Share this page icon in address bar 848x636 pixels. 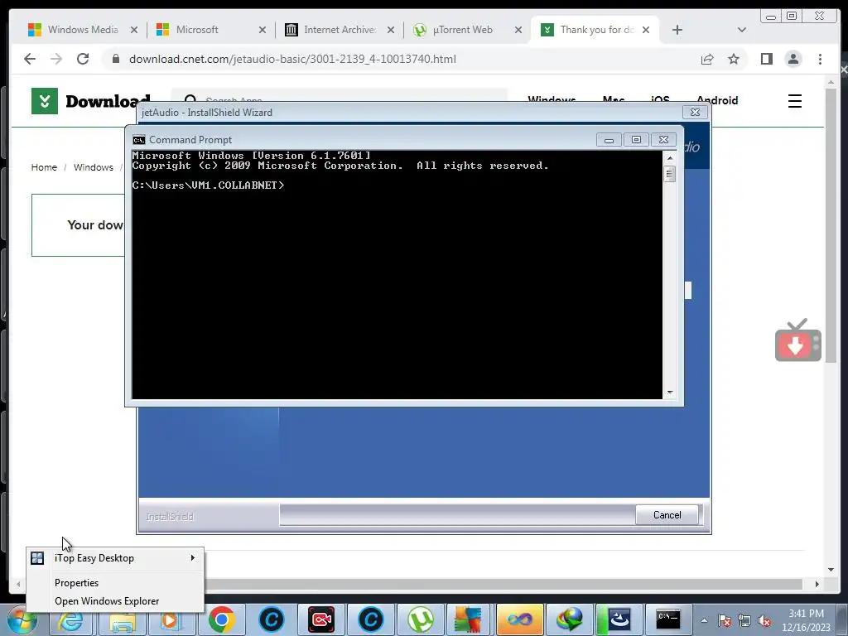tap(707, 59)
